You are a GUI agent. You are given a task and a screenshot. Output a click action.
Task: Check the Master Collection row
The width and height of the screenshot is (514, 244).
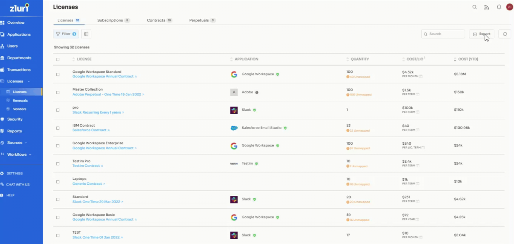click(x=58, y=92)
